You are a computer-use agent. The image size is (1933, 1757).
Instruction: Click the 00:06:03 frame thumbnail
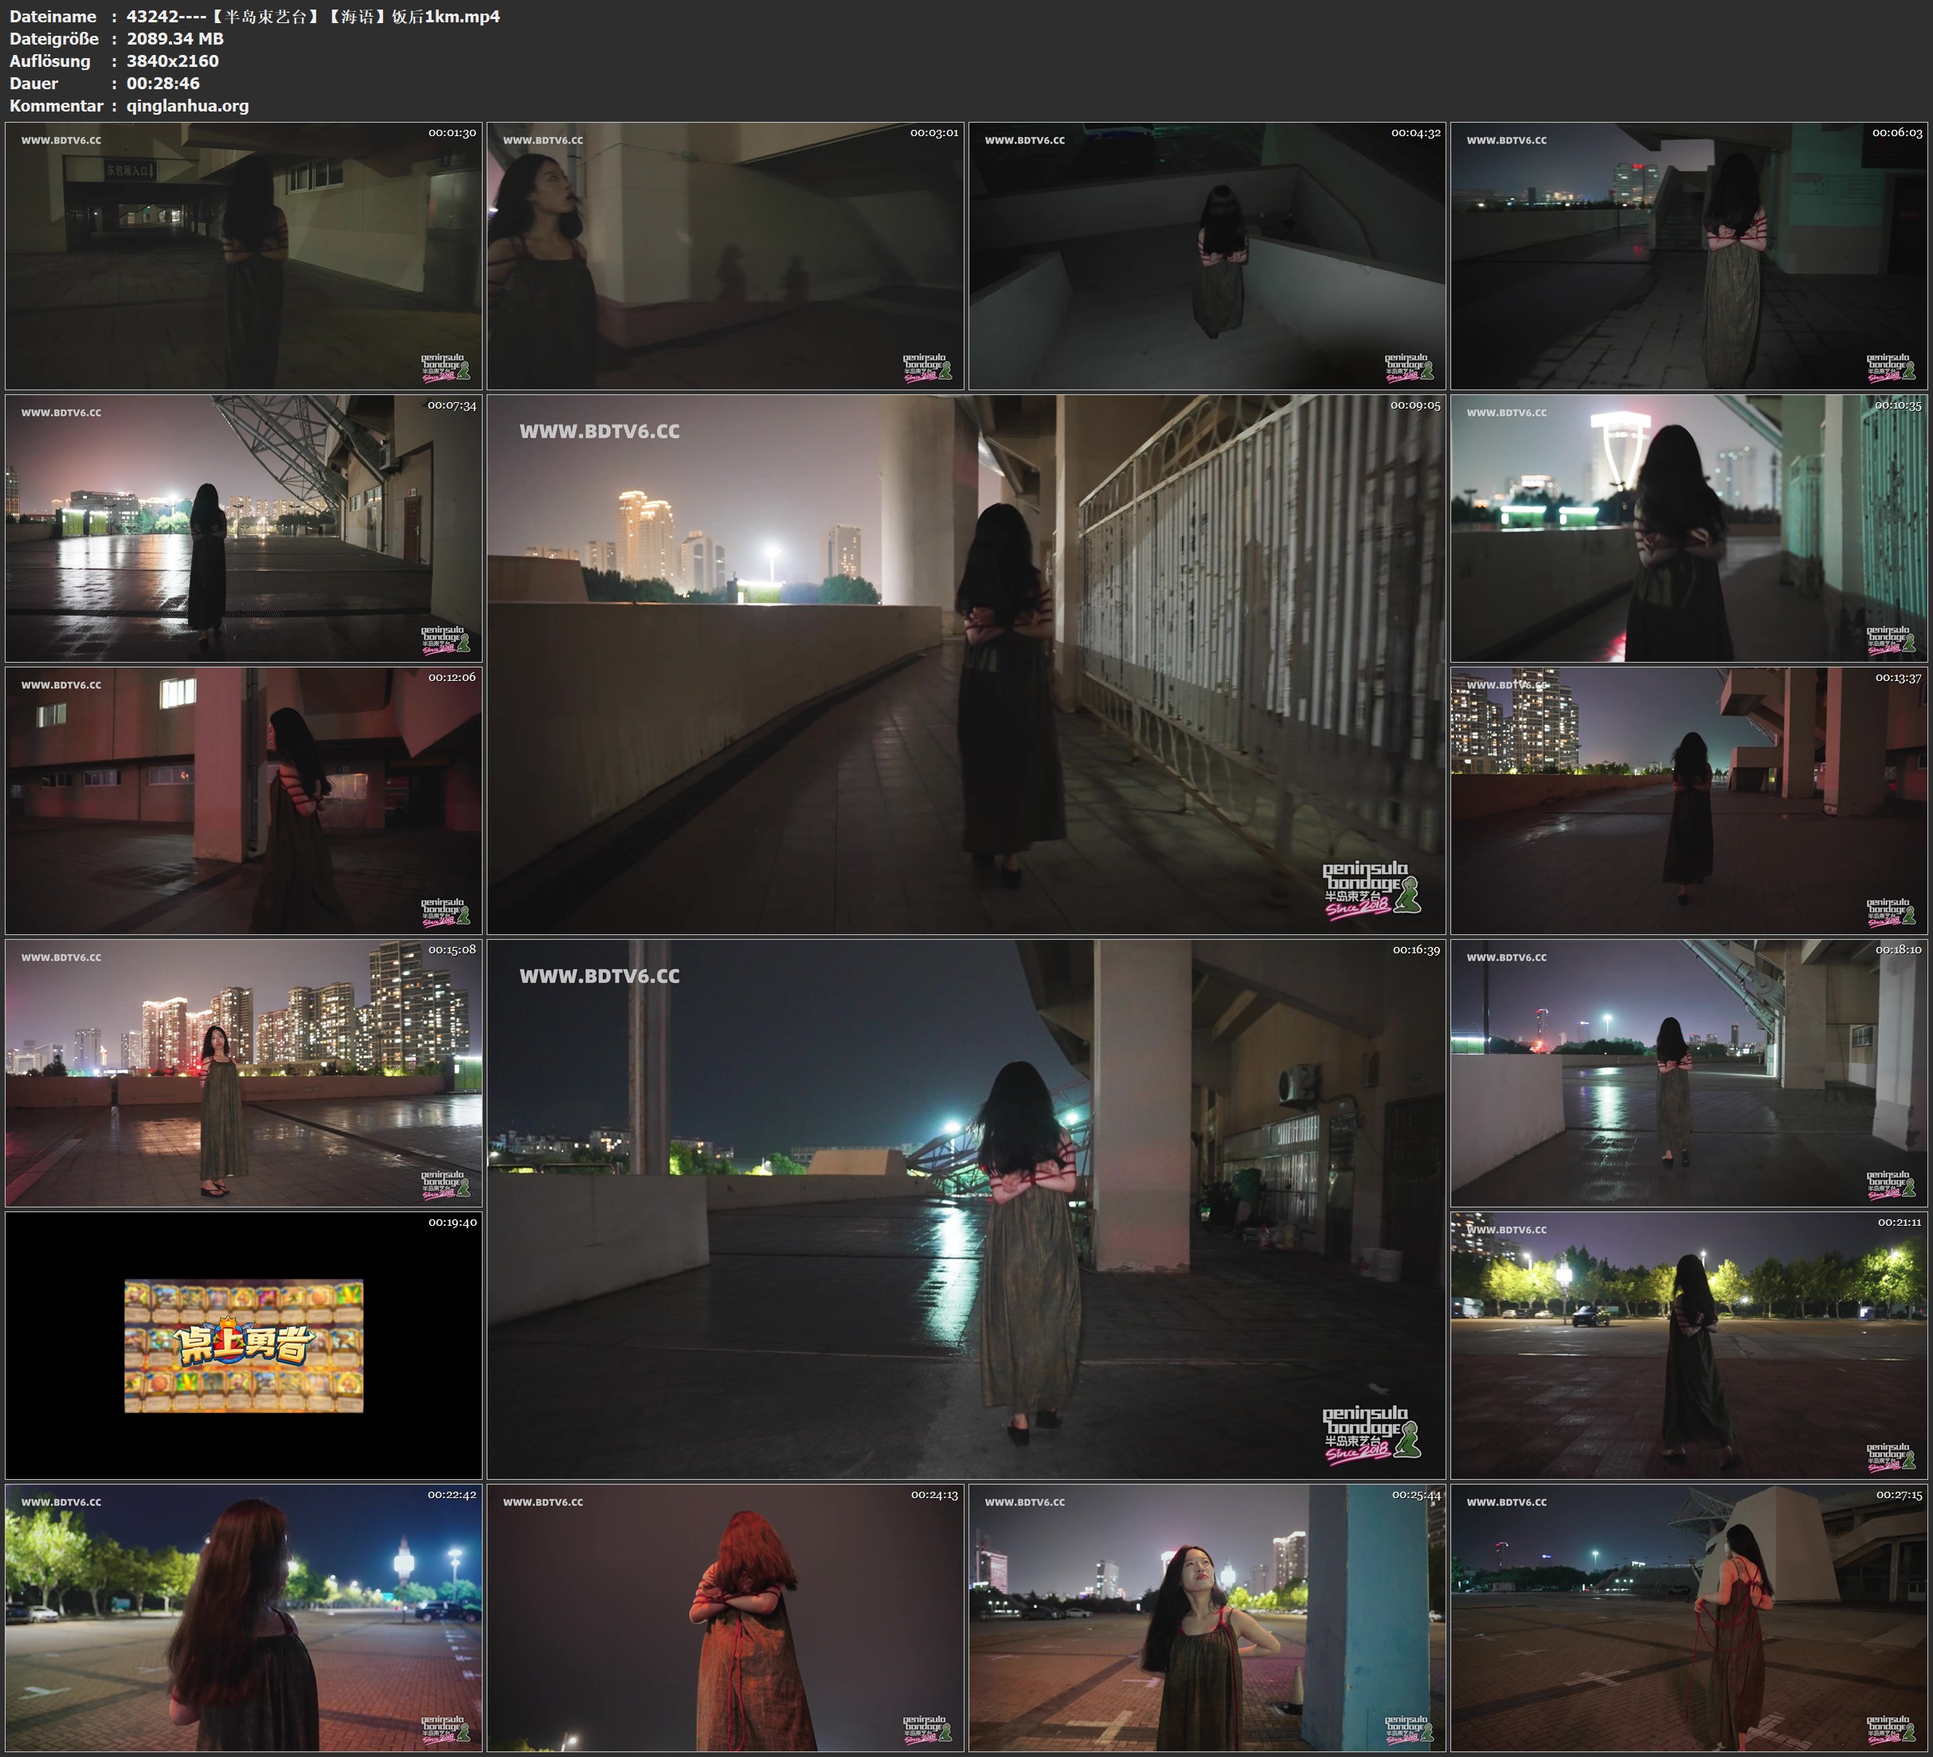point(1688,255)
